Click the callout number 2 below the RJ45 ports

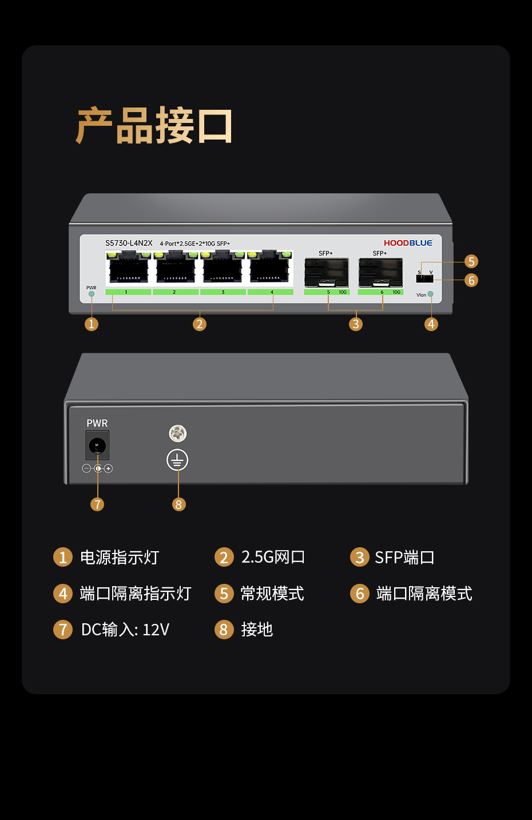pyautogui.click(x=200, y=324)
